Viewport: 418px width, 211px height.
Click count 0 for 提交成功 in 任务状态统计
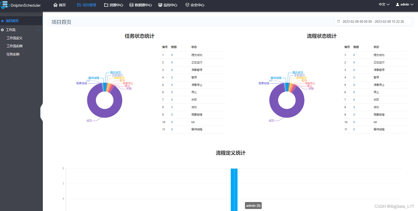coord(172,55)
